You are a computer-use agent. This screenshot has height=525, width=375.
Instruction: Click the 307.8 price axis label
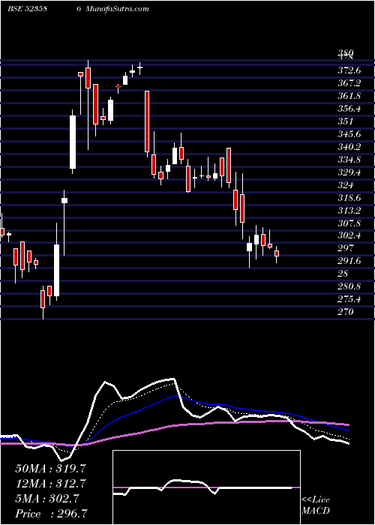click(349, 223)
